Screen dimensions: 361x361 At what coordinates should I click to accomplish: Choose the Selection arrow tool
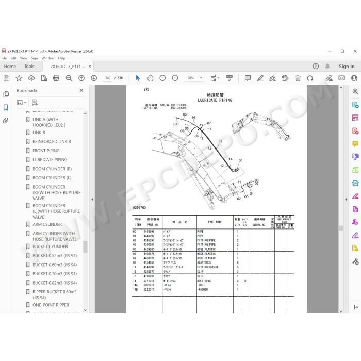click(x=138, y=78)
